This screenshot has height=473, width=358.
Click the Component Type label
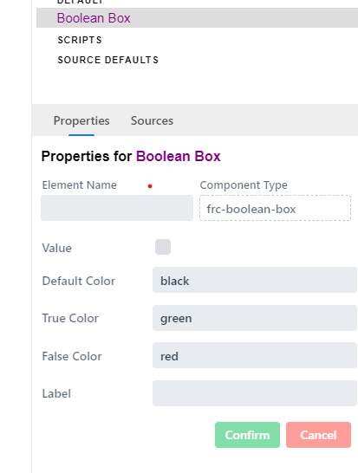[x=244, y=185]
